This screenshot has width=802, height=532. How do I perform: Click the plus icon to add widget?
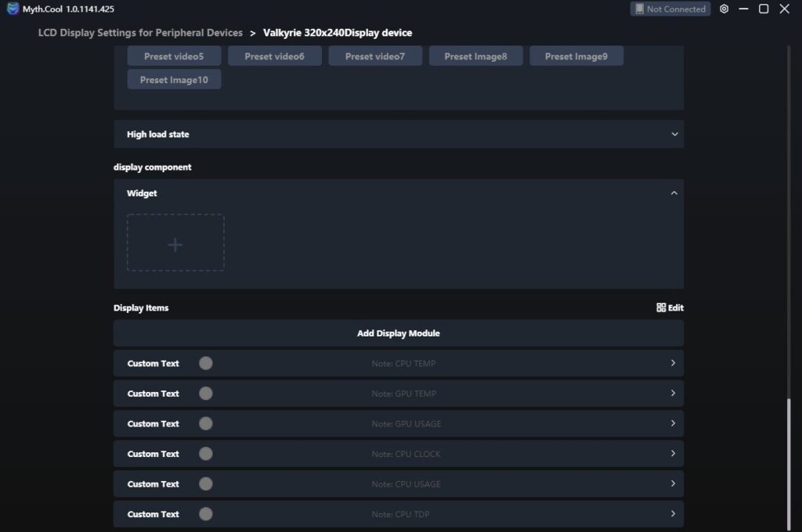[175, 244]
